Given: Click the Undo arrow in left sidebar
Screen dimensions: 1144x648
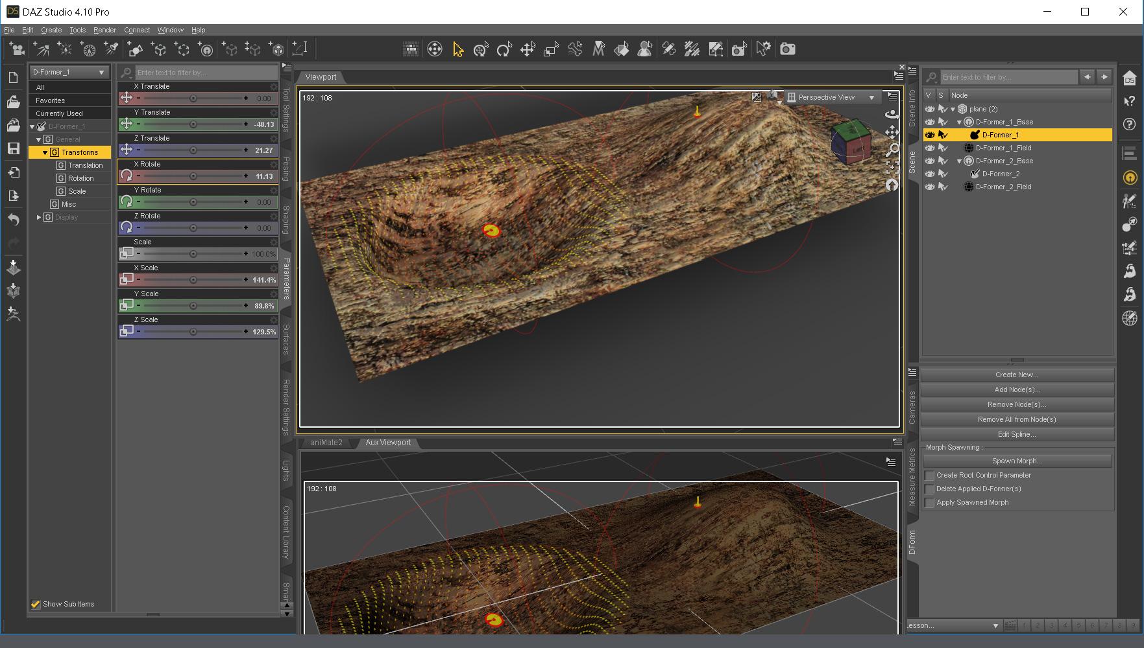Looking at the screenshot, I should (13, 220).
